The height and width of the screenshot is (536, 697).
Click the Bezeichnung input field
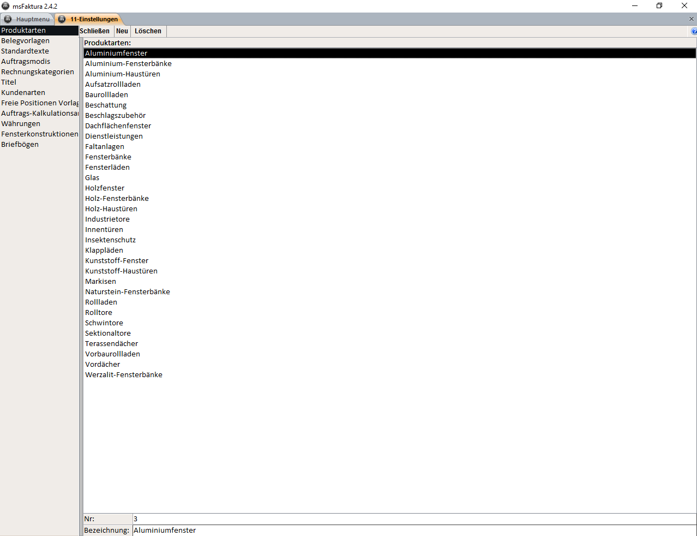pos(414,531)
